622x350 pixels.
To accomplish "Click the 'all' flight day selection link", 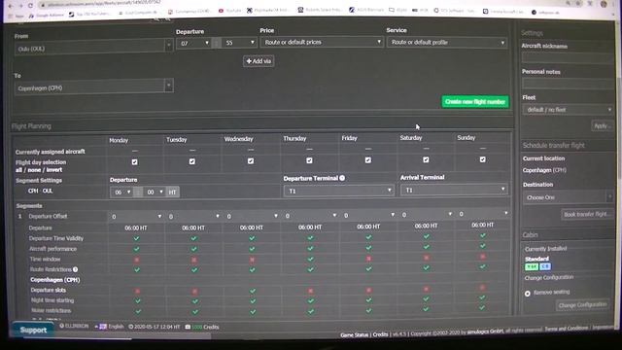I will tap(18, 170).
